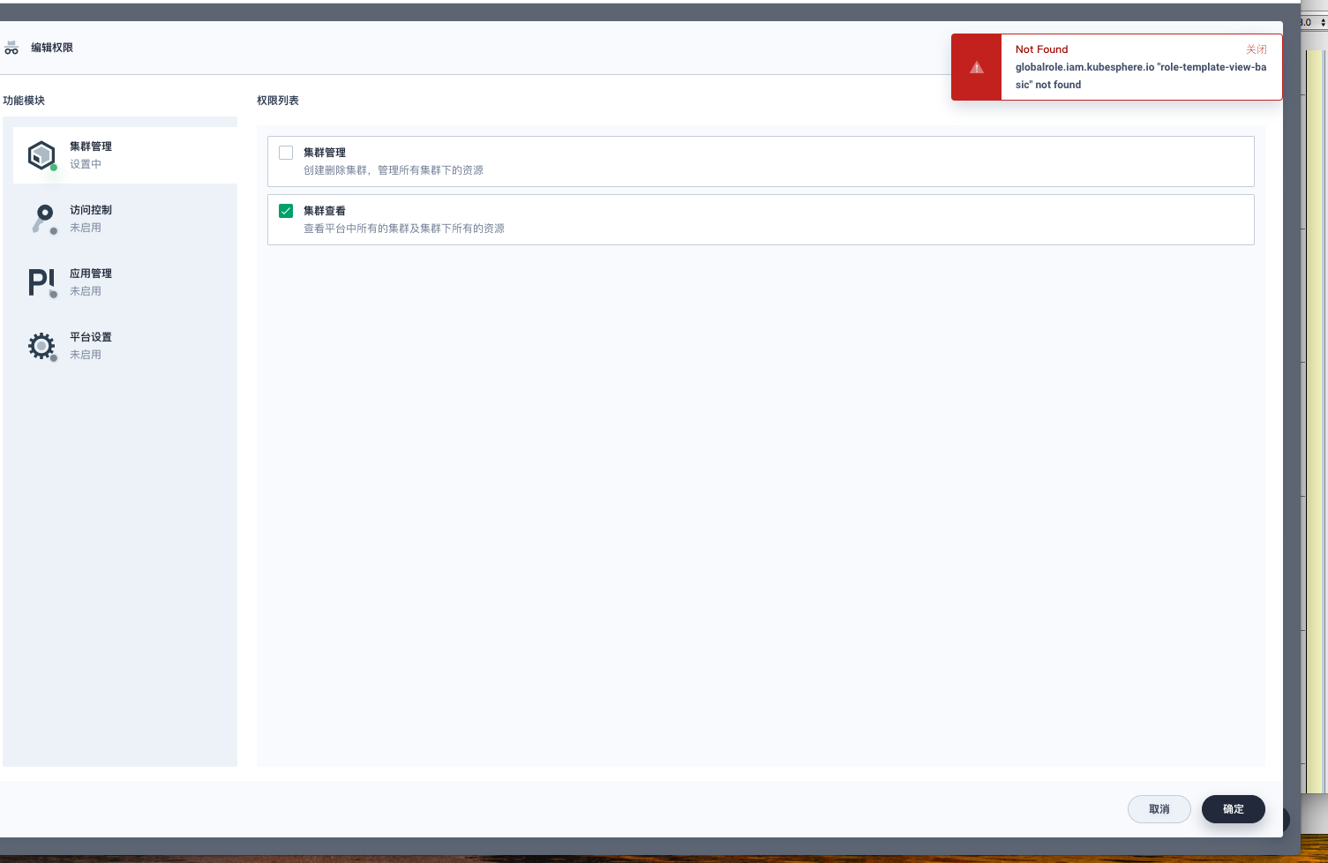The height and width of the screenshot is (863, 1328).
Task: Click the 编辑权限 header icon
Action: [11, 48]
